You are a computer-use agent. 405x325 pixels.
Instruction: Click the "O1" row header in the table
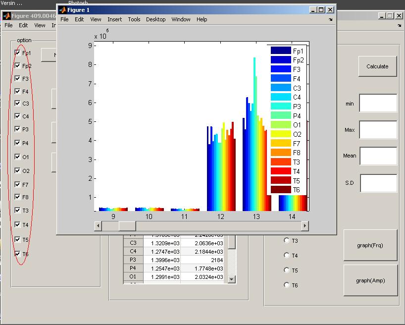pos(133,276)
